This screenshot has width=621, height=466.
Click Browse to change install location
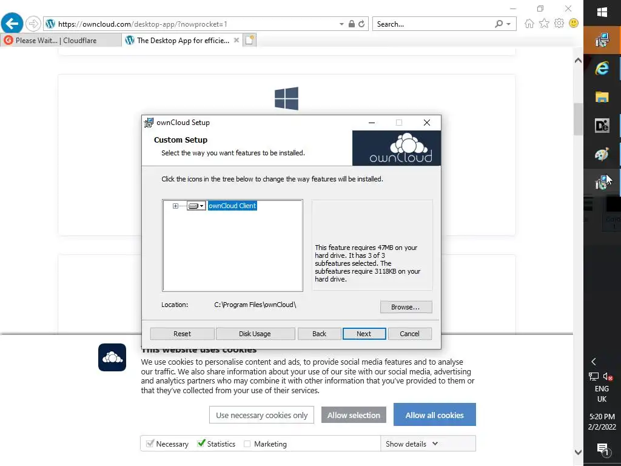coord(406,307)
